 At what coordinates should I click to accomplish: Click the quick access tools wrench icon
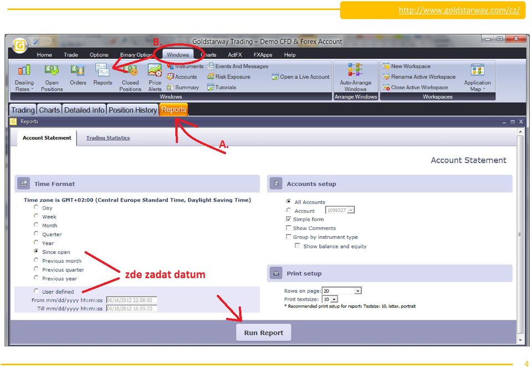37,42
